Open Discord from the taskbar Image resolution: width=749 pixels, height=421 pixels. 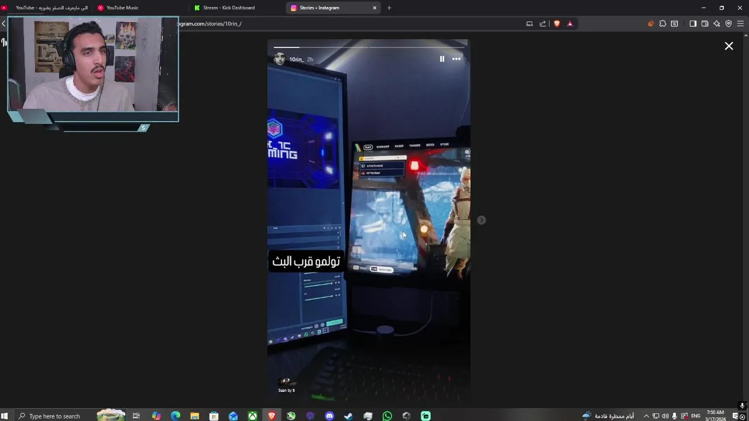click(329, 416)
